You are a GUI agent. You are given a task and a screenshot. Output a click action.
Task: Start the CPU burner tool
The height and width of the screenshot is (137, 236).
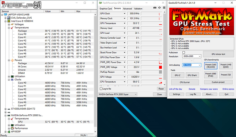click(185, 82)
